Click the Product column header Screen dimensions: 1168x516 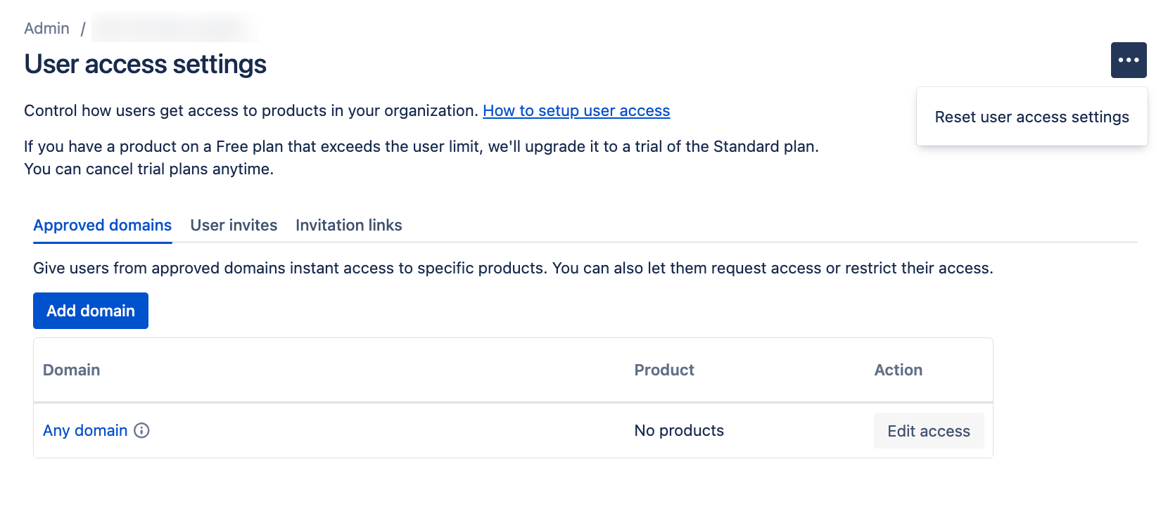pyautogui.click(x=664, y=370)
